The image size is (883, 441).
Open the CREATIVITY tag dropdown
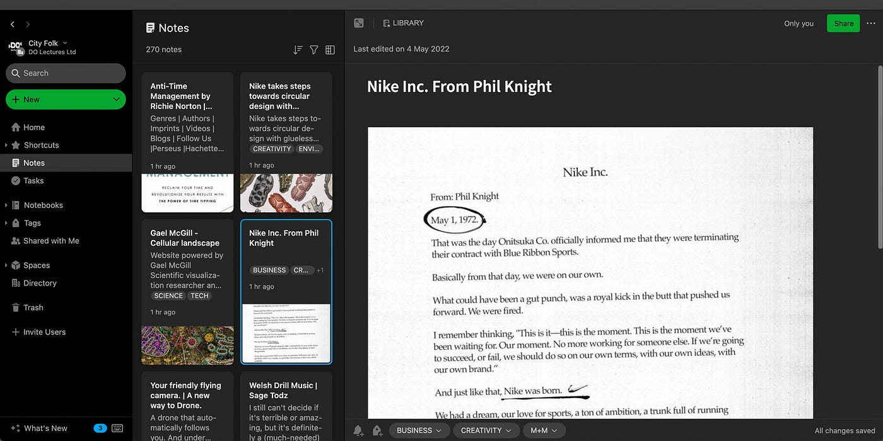486,431
